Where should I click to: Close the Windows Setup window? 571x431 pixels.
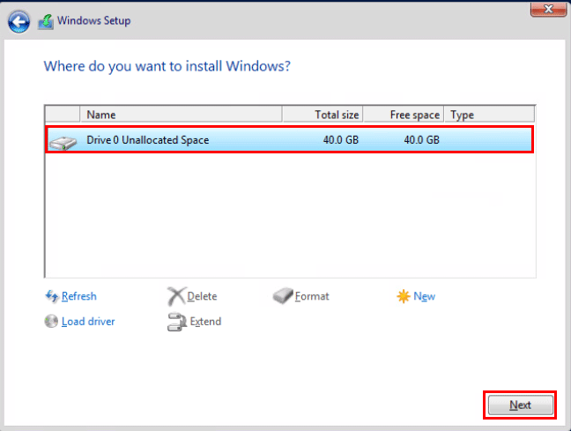click(x=548, y=9)
